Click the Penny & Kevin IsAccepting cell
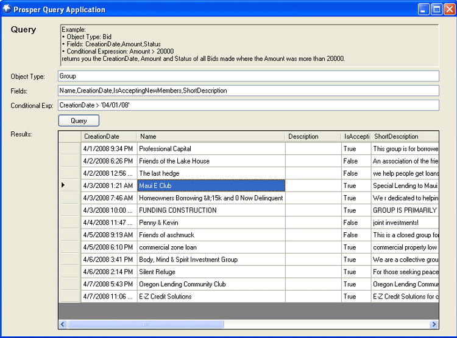 click(x=355, y=222)
